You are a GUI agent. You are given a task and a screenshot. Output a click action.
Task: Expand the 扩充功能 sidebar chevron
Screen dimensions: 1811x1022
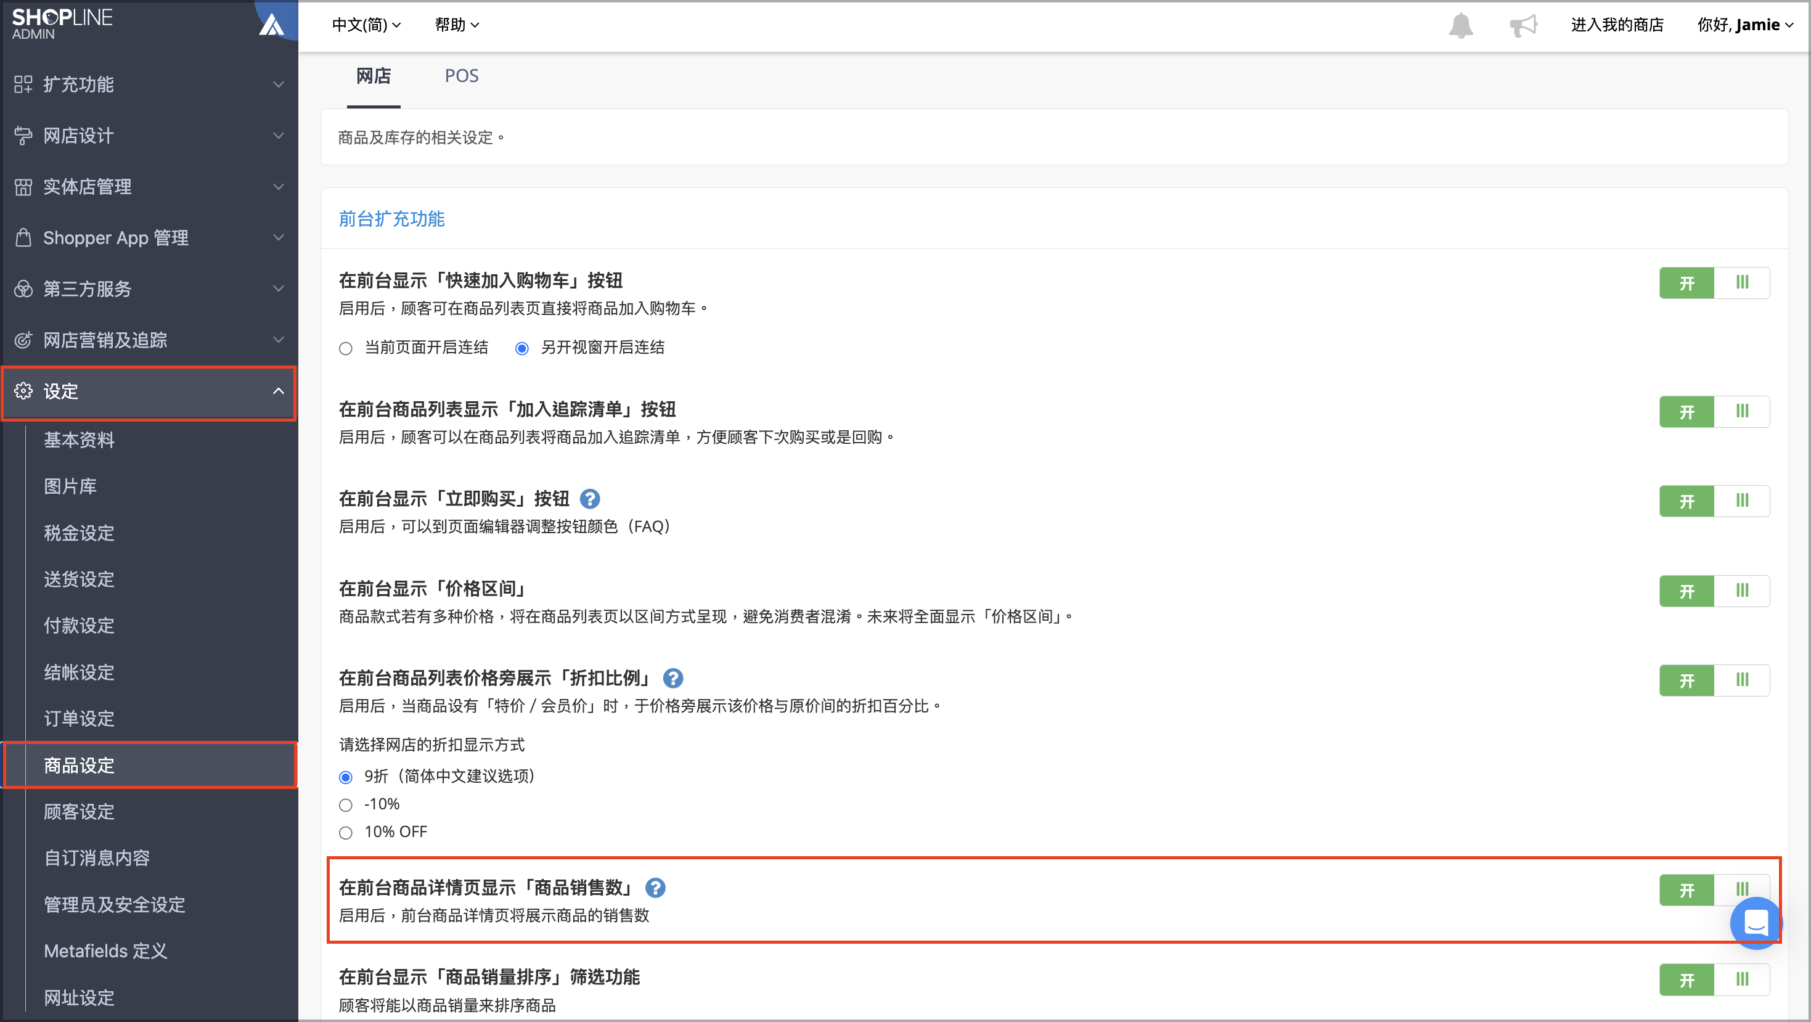[x=279, y=84]
